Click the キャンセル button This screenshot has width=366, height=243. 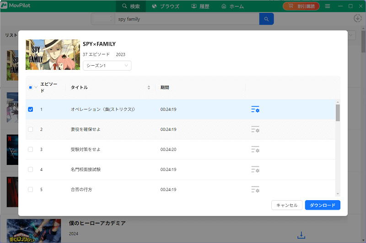[287, 205]
